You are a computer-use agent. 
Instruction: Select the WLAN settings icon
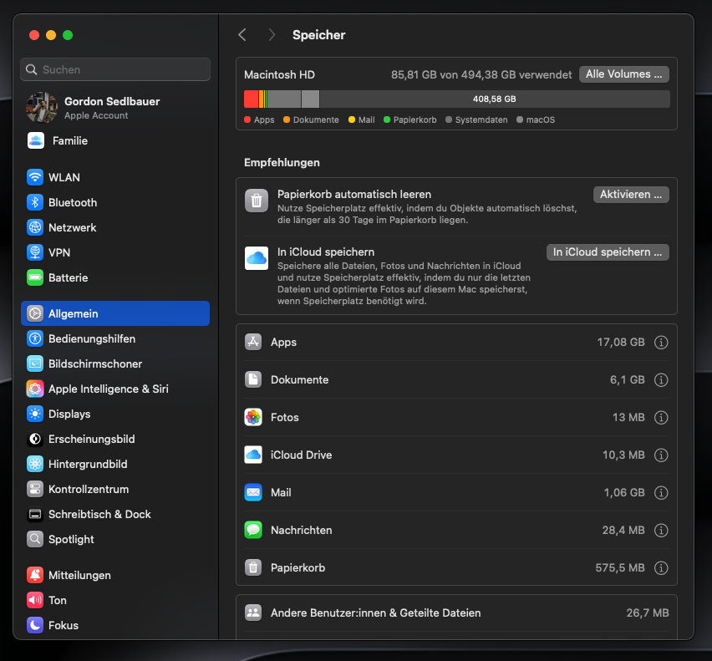(x=33, y=177)
